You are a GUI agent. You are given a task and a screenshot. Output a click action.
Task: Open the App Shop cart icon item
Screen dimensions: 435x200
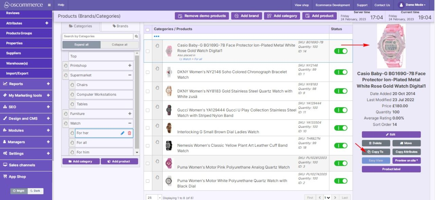tap(5, 177)
